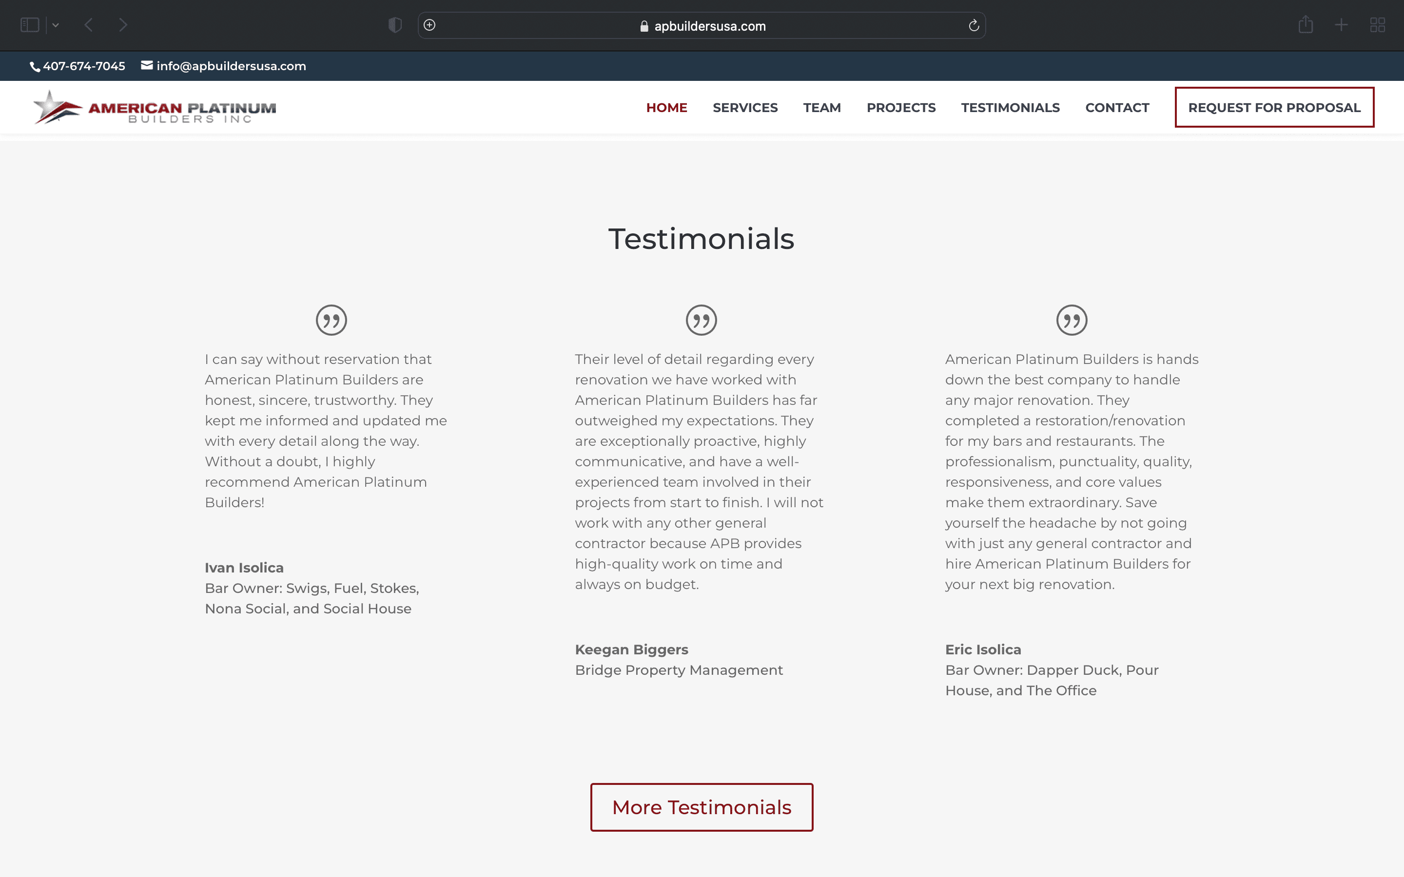Open the CONTACT menu item
The width and height of the screenshot is (1404, 877).
click(1117, 108)
